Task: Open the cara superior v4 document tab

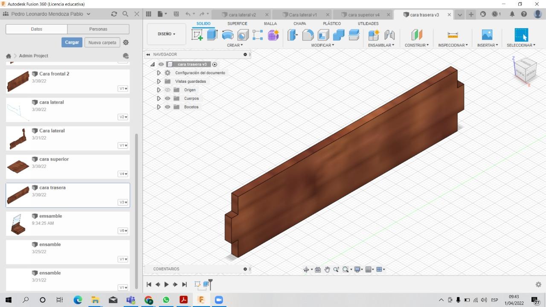Action: pos(363,14)
